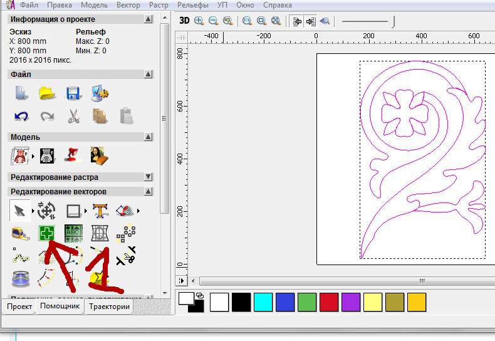Click the scissors Cut icon in the Файл section
Image resolution: width=495 pixels, height=341 pixels.
pyautogui.click(x=73, y=116)
